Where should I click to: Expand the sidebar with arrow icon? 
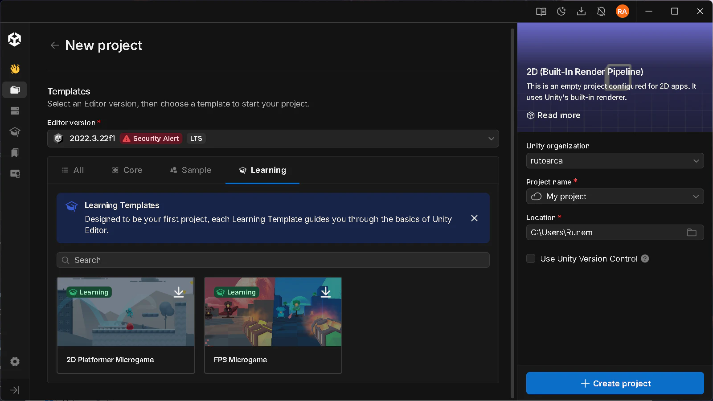15,390
